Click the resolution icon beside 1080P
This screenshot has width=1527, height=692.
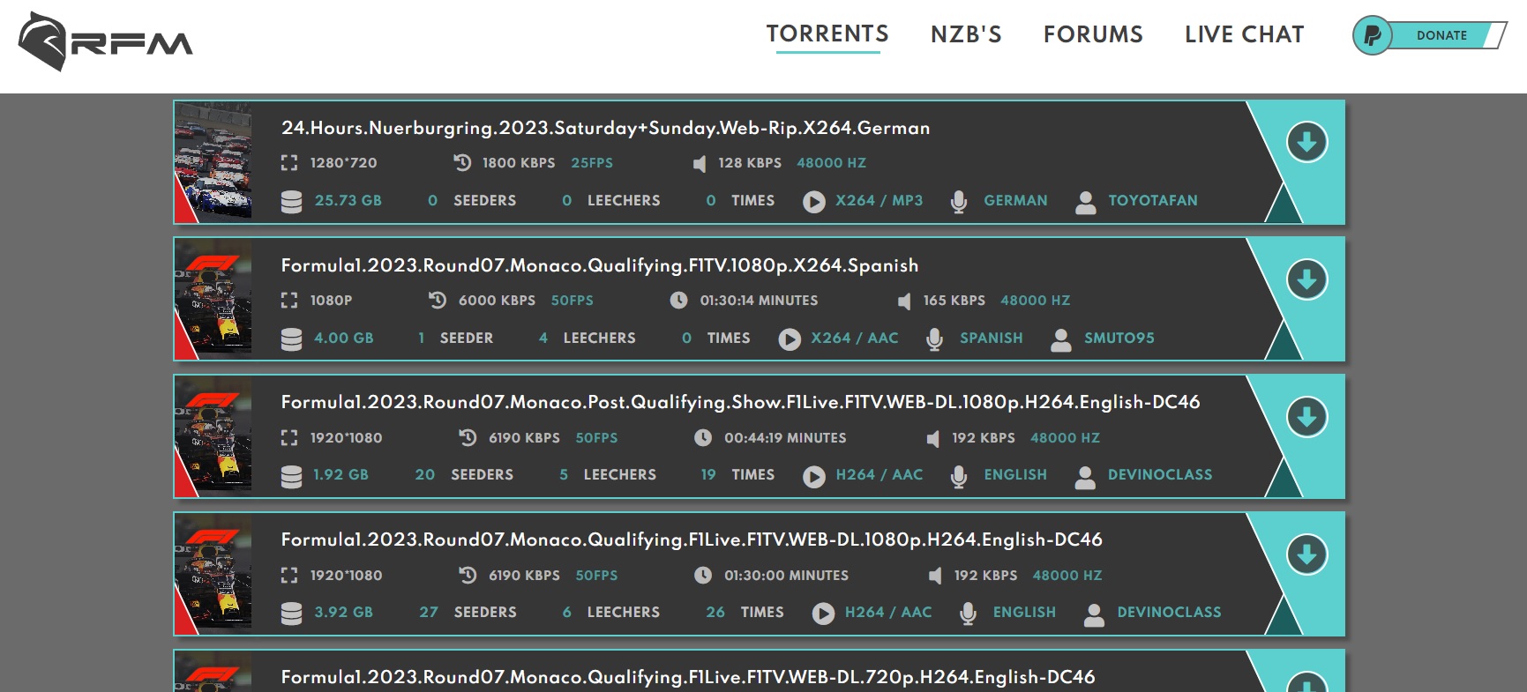point(289,301)
